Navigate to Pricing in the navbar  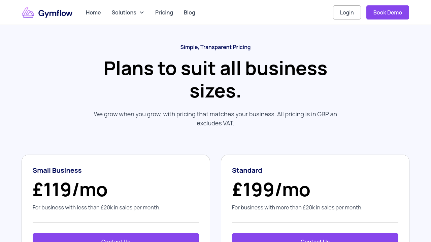click(x=164, y=12)
